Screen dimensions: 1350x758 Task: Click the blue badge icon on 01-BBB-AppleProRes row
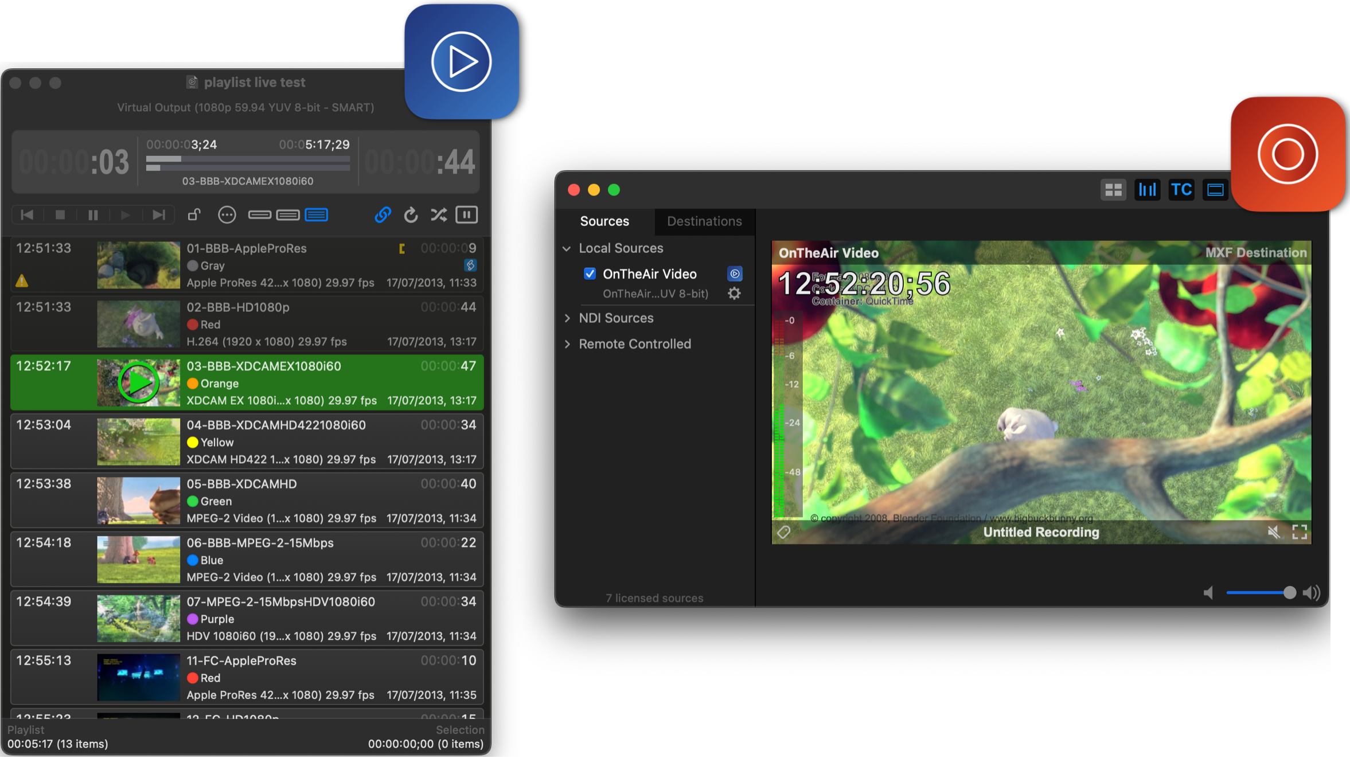(x=470, y=265)
